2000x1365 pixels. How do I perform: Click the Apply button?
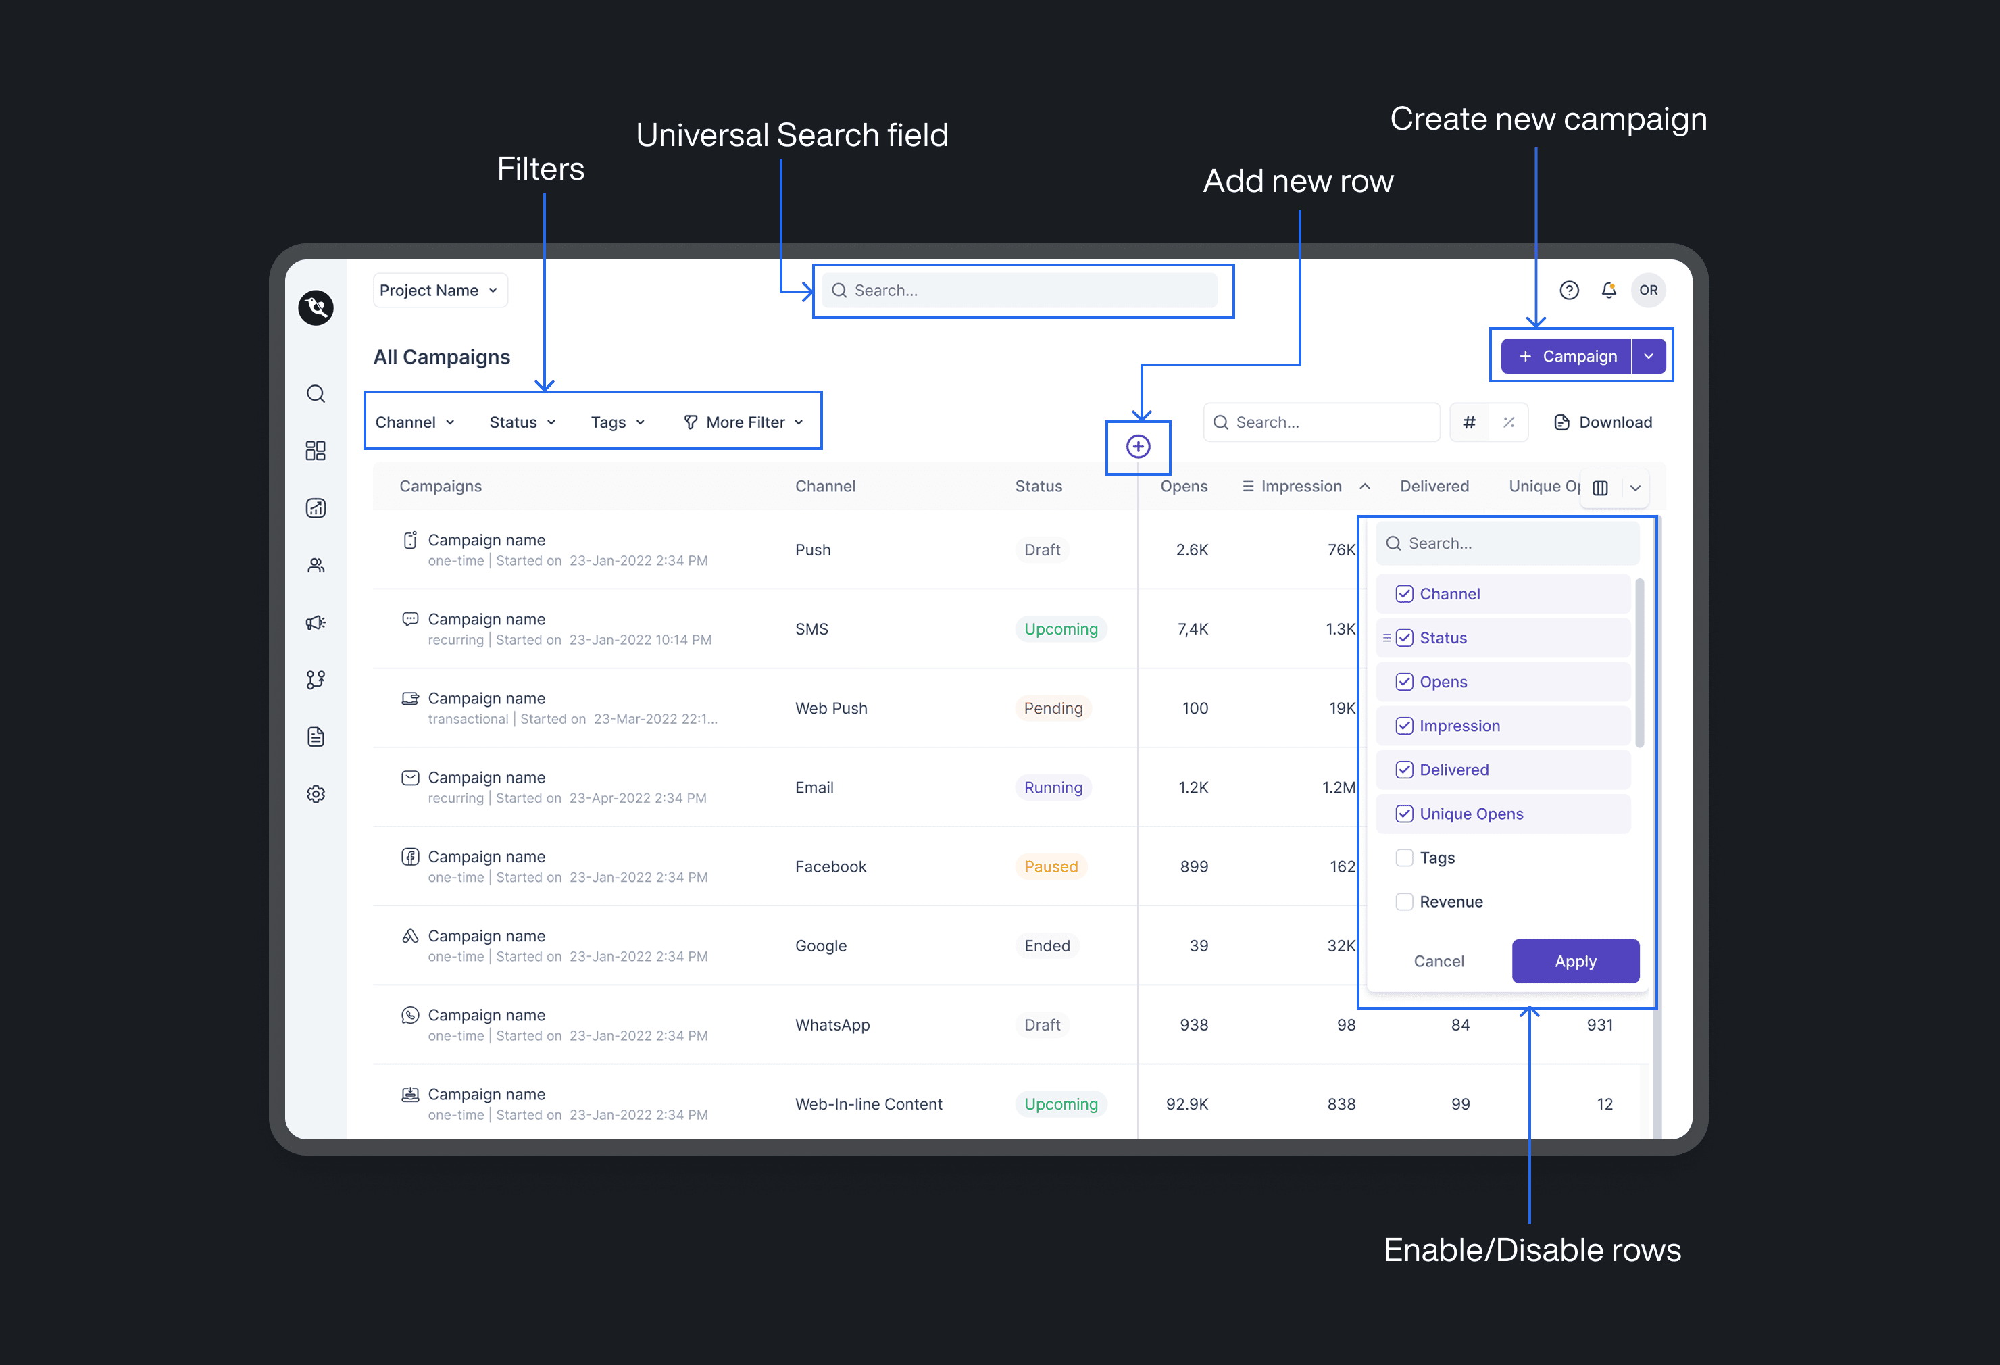[1575, 962]
